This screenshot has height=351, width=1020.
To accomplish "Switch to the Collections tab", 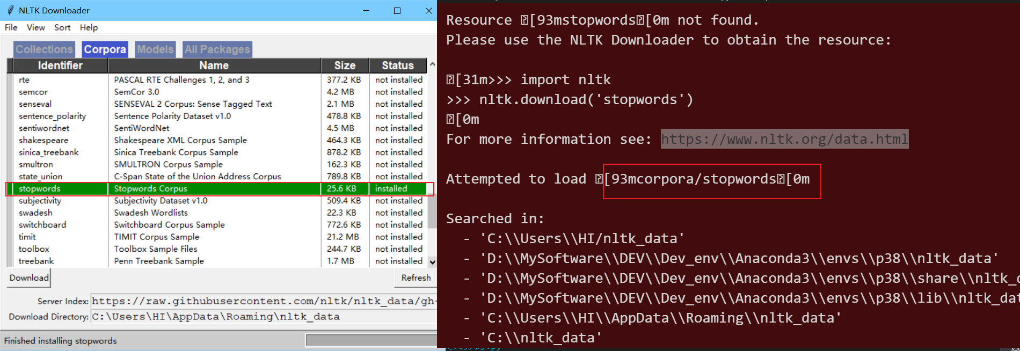I will [44, 49].
